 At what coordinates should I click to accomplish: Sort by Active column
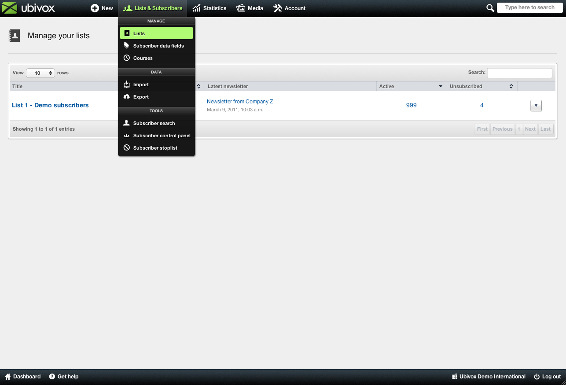tap(412, 86)
